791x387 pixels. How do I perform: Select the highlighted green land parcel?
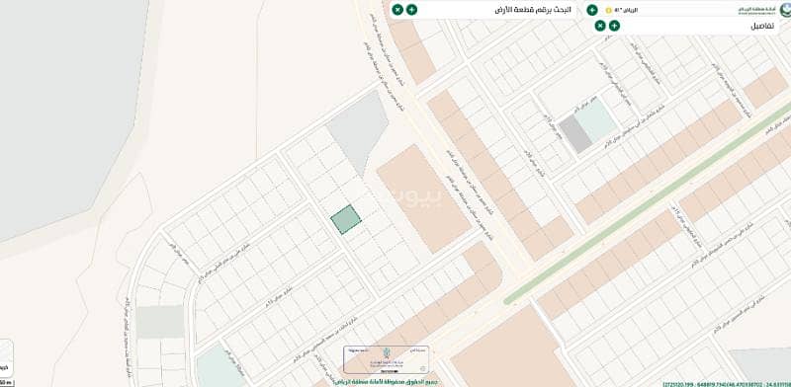tap(345, 219)
